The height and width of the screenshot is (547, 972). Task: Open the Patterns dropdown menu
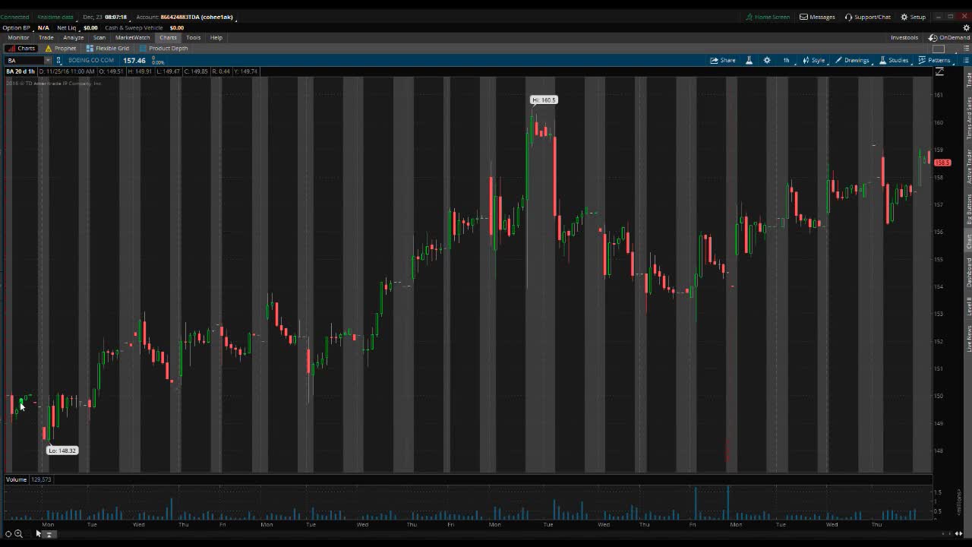click(934, 60)
